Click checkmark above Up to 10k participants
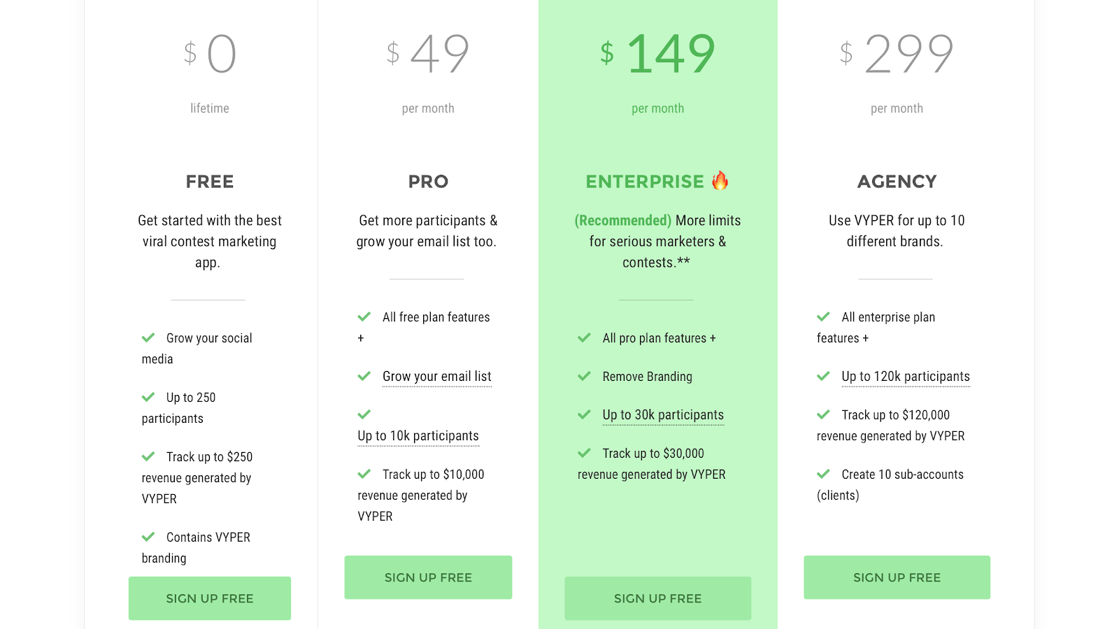The width and height of the screenshot is (1119, 629). (364, 414)
